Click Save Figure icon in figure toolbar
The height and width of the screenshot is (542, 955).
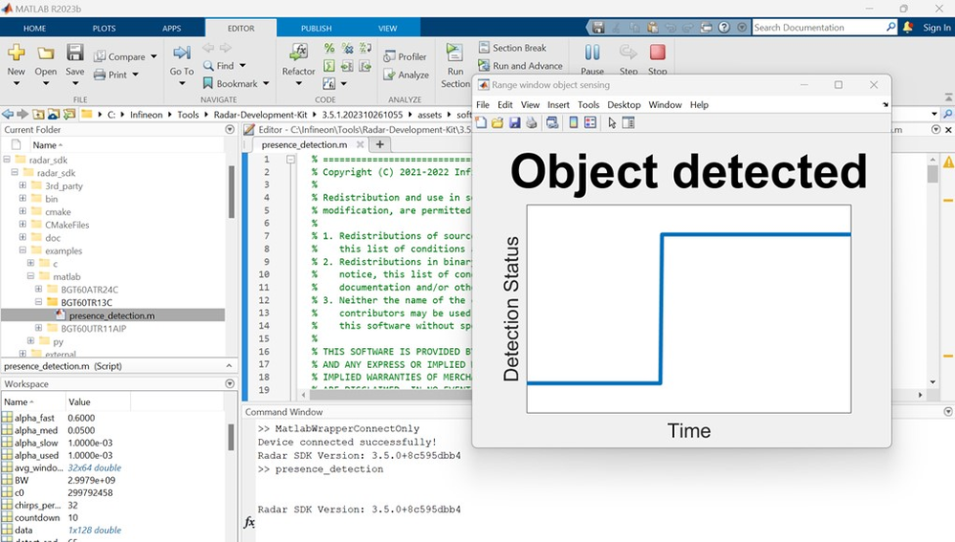[x=514, y=123]
